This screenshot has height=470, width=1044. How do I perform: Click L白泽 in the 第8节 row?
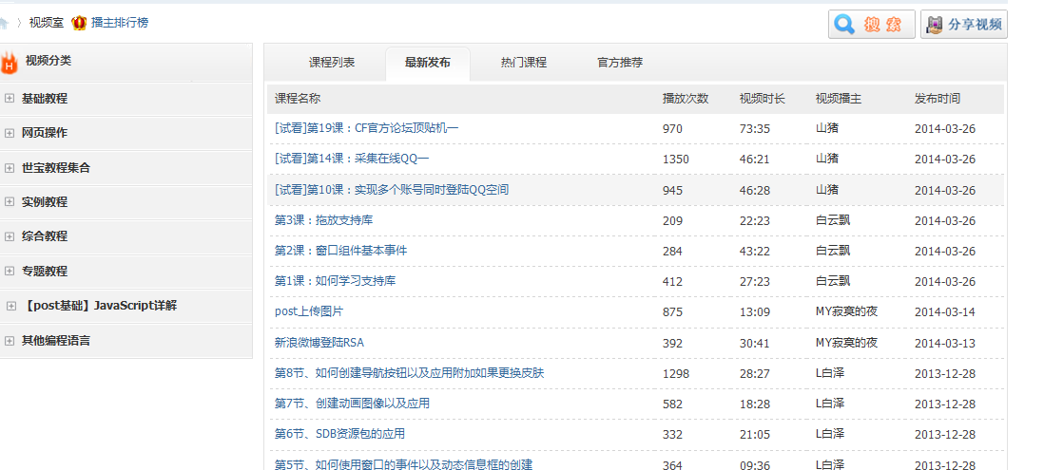click(830, 373)
